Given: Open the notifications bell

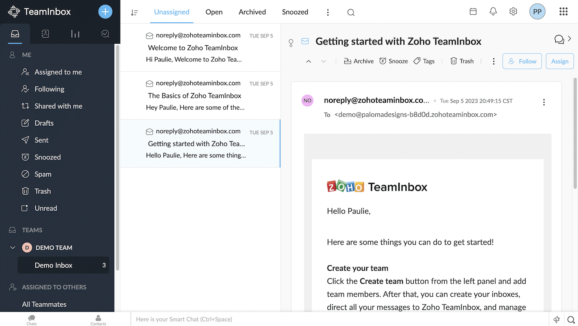Looking at the screenshot, I should coord(493,11).
